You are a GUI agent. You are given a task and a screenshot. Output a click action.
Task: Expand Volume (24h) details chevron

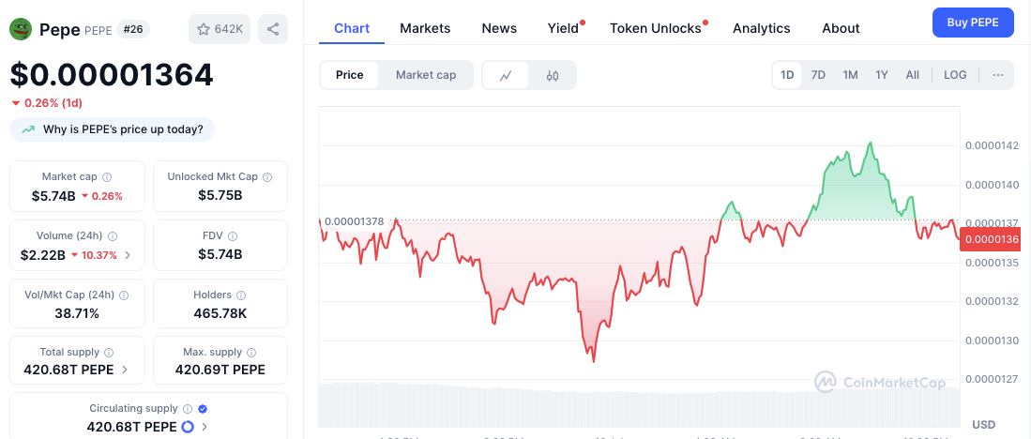[128, 255]
